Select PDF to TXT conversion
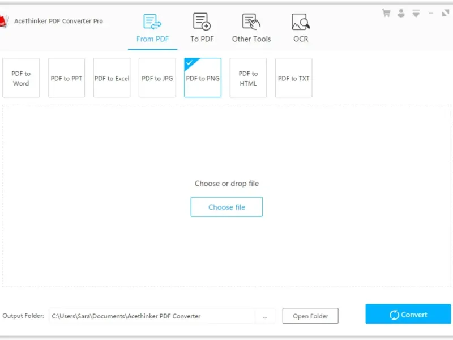 tap(293, 78)
